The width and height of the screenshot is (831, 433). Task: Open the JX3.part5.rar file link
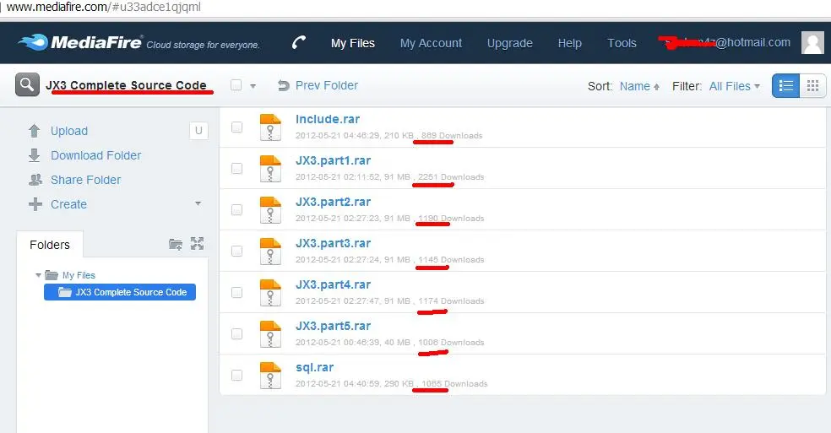tap(333, 326)
